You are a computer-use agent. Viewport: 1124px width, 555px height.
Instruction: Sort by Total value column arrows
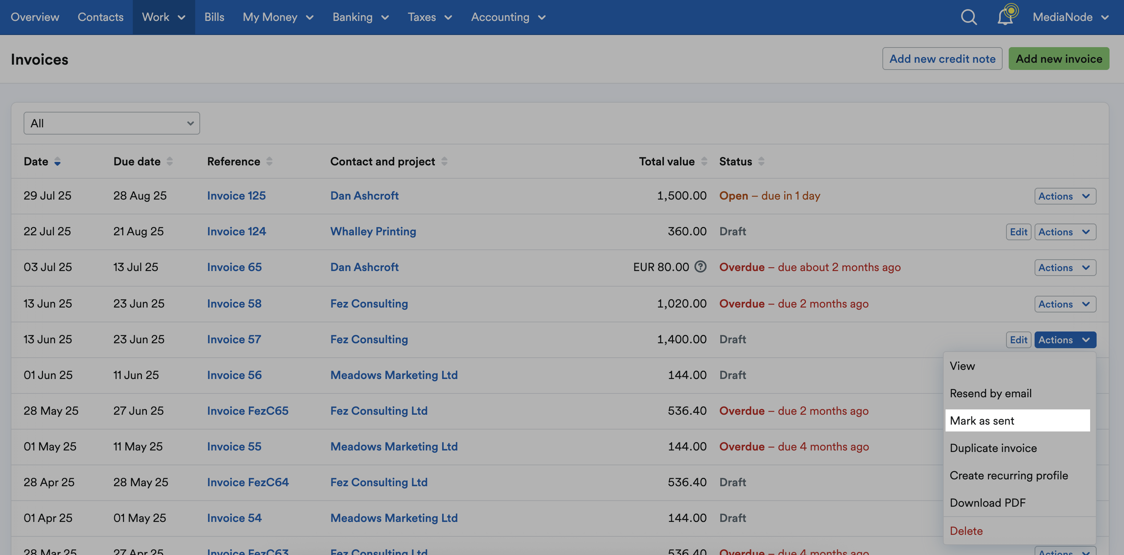pyautogui.click(x=704, y=162)
